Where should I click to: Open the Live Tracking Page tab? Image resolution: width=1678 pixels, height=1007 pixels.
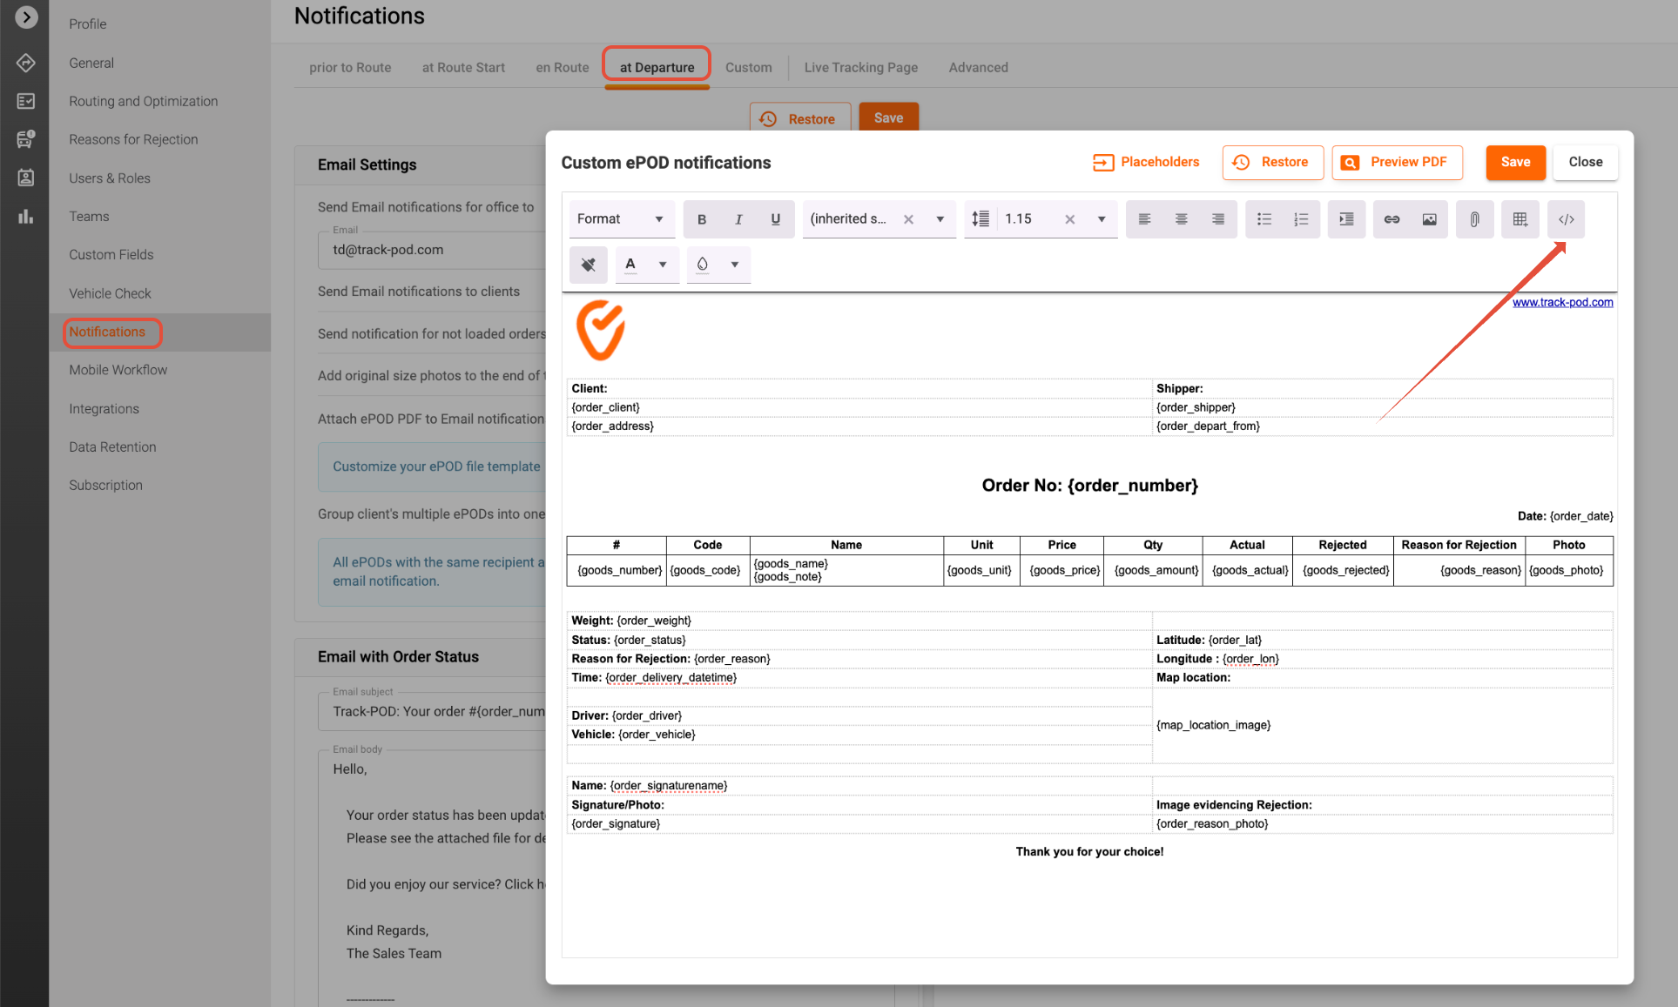coord(860,67)
